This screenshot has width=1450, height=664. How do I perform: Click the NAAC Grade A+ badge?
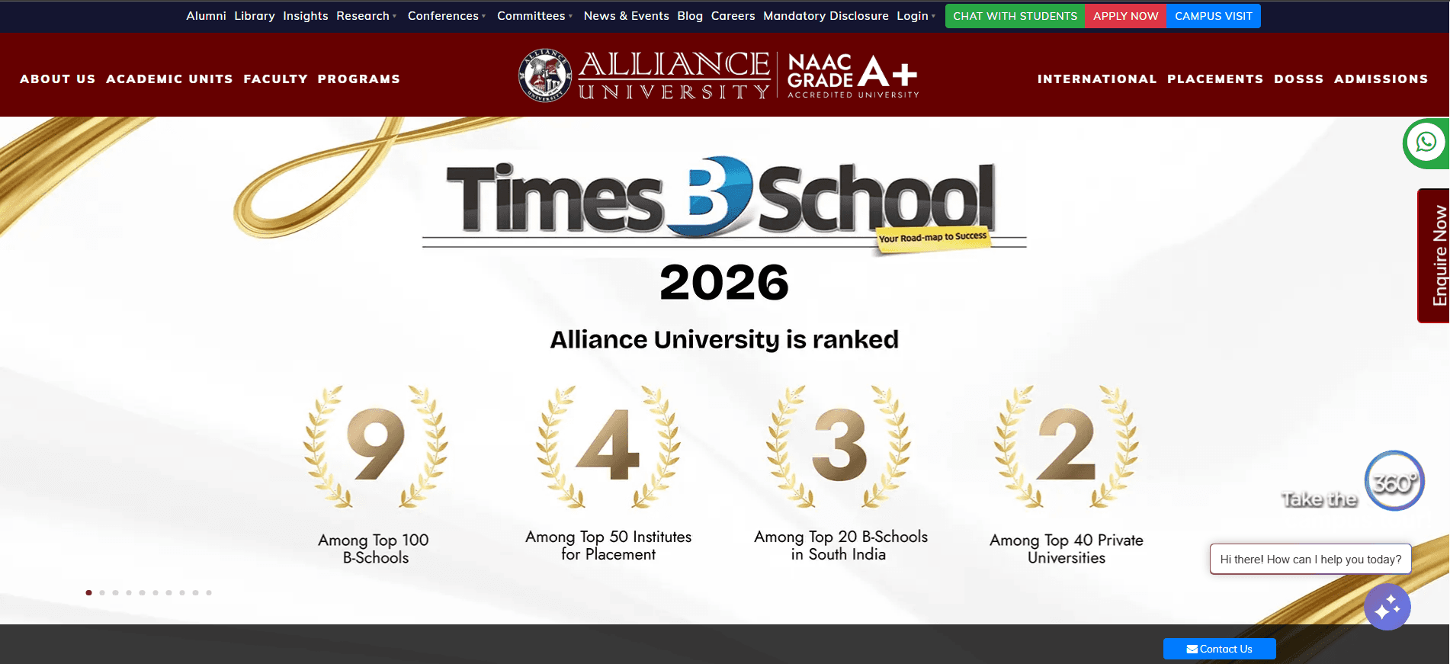pyautogui.click(x=852, y=75)
